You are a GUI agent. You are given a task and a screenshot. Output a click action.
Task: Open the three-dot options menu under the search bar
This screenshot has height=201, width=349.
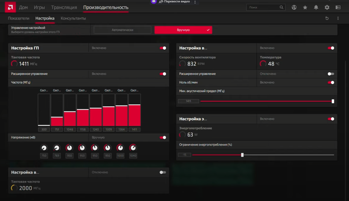(338, 18)
